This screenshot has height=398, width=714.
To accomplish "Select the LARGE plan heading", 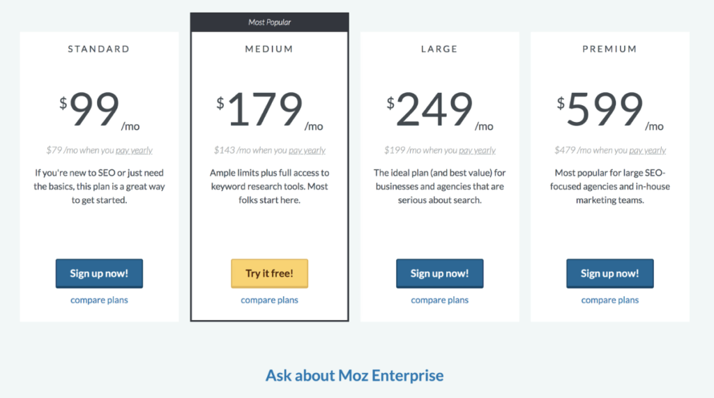I will pos(440,49).
